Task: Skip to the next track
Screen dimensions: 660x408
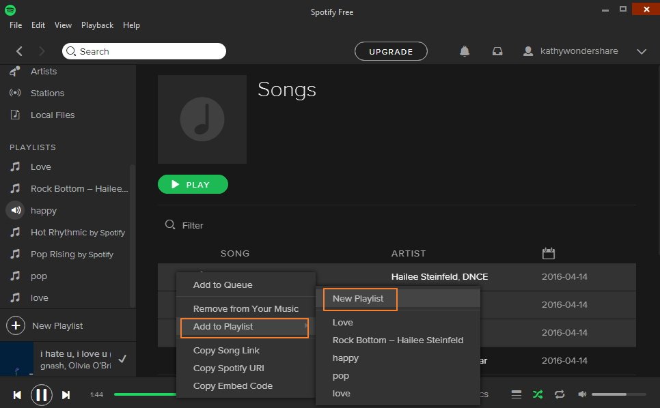Action: point(66,395)
